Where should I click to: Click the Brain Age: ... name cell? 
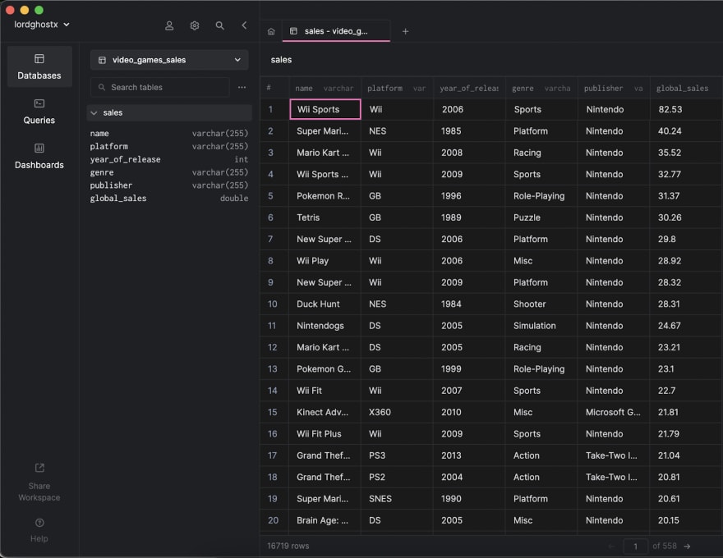pyautogui.click(x=325, y=520)
